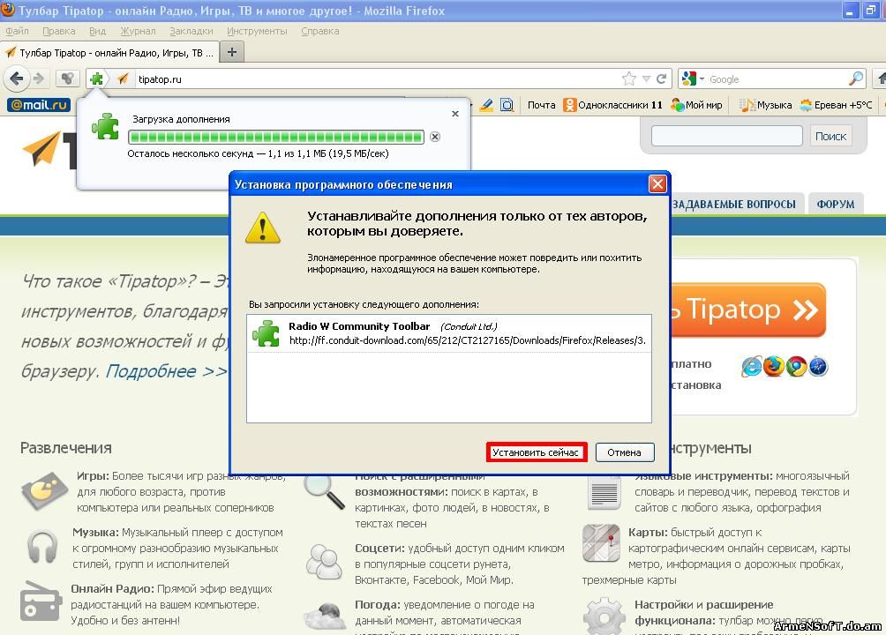Select the Тулбар Tipatop browser tab
The width and height of the screenshot is (886, 635).
click(109, 53)
